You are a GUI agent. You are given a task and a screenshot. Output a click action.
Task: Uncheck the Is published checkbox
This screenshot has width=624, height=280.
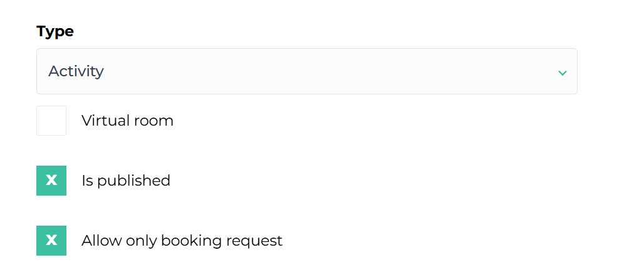click(51, 181)
